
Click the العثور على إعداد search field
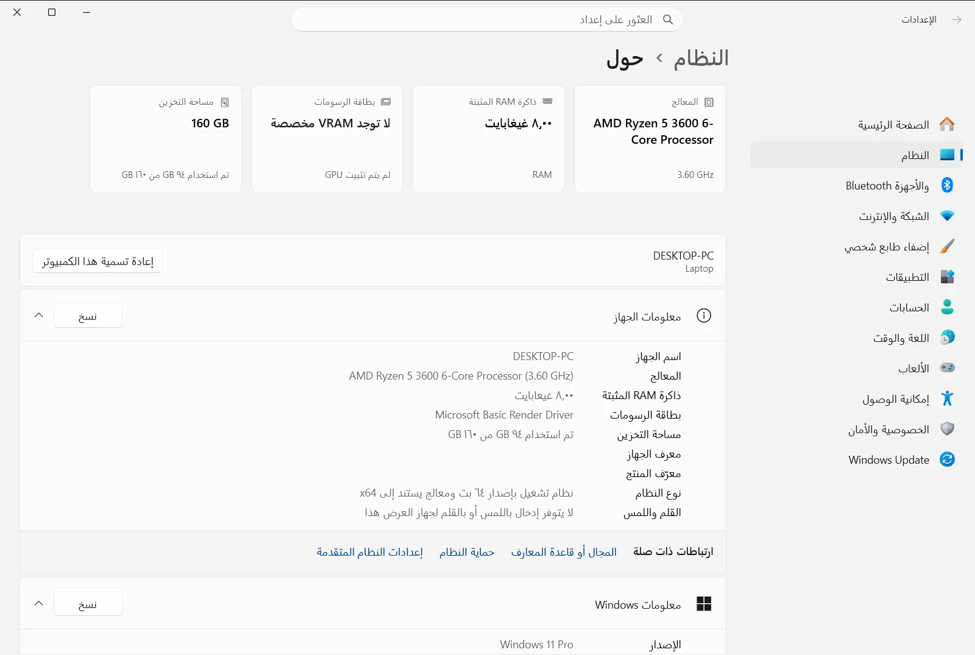pyautogui.click(x=487, y=19)
